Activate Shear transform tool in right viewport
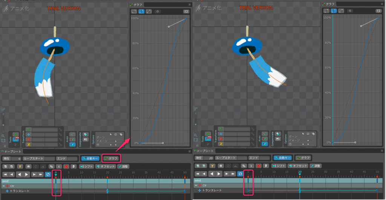This screenshot has width=386, height=200. click(221, 144)
